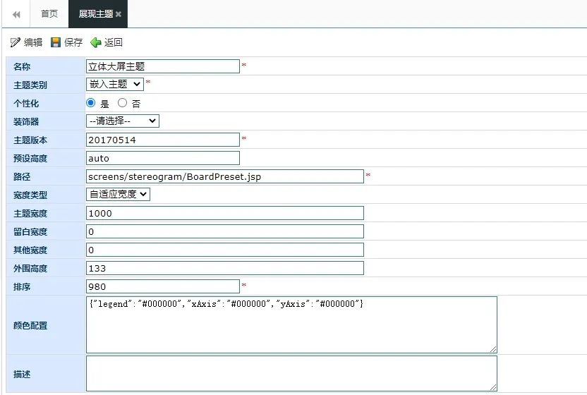The width and height of the screenshot is (587, 395).
Task: Click the 描述 textarea resize grip
Action: 493,387
